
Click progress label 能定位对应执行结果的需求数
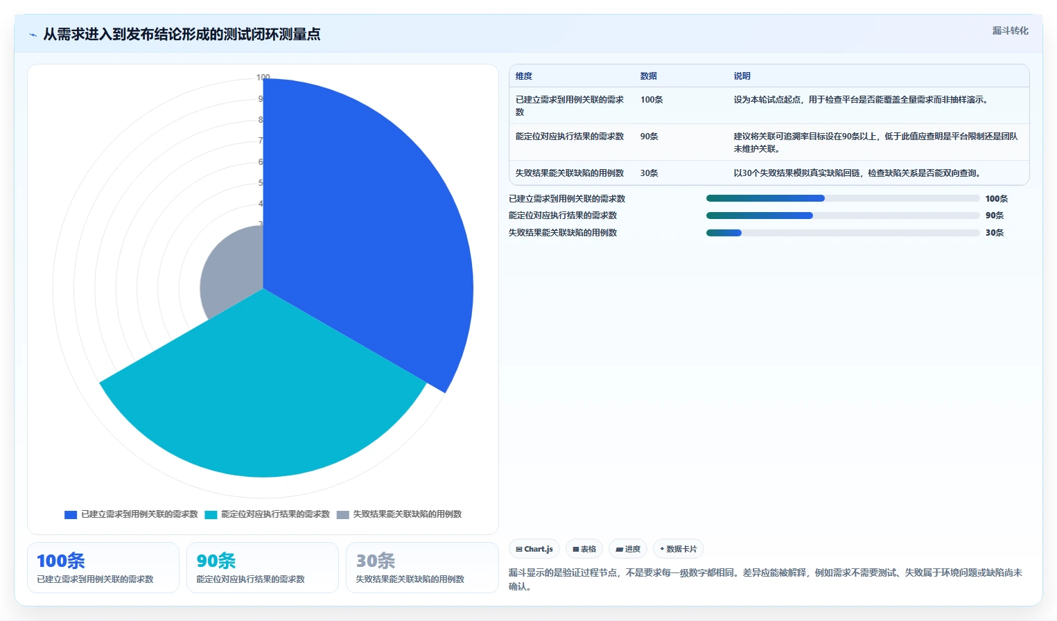563,216
